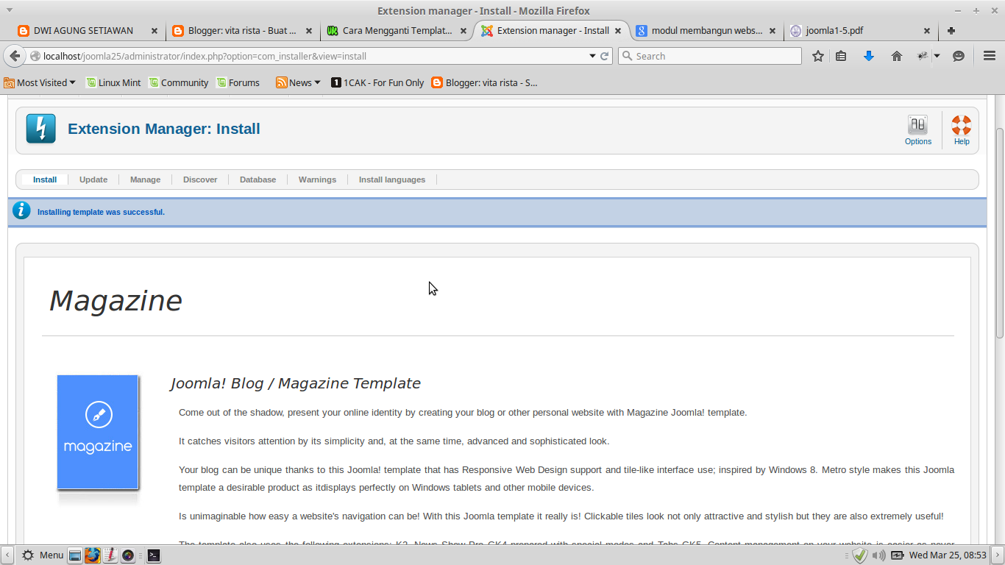Open the Help lifebuoy icon
The height and width of the screenshot is (565, 1005).
click(x=962, y=130)
